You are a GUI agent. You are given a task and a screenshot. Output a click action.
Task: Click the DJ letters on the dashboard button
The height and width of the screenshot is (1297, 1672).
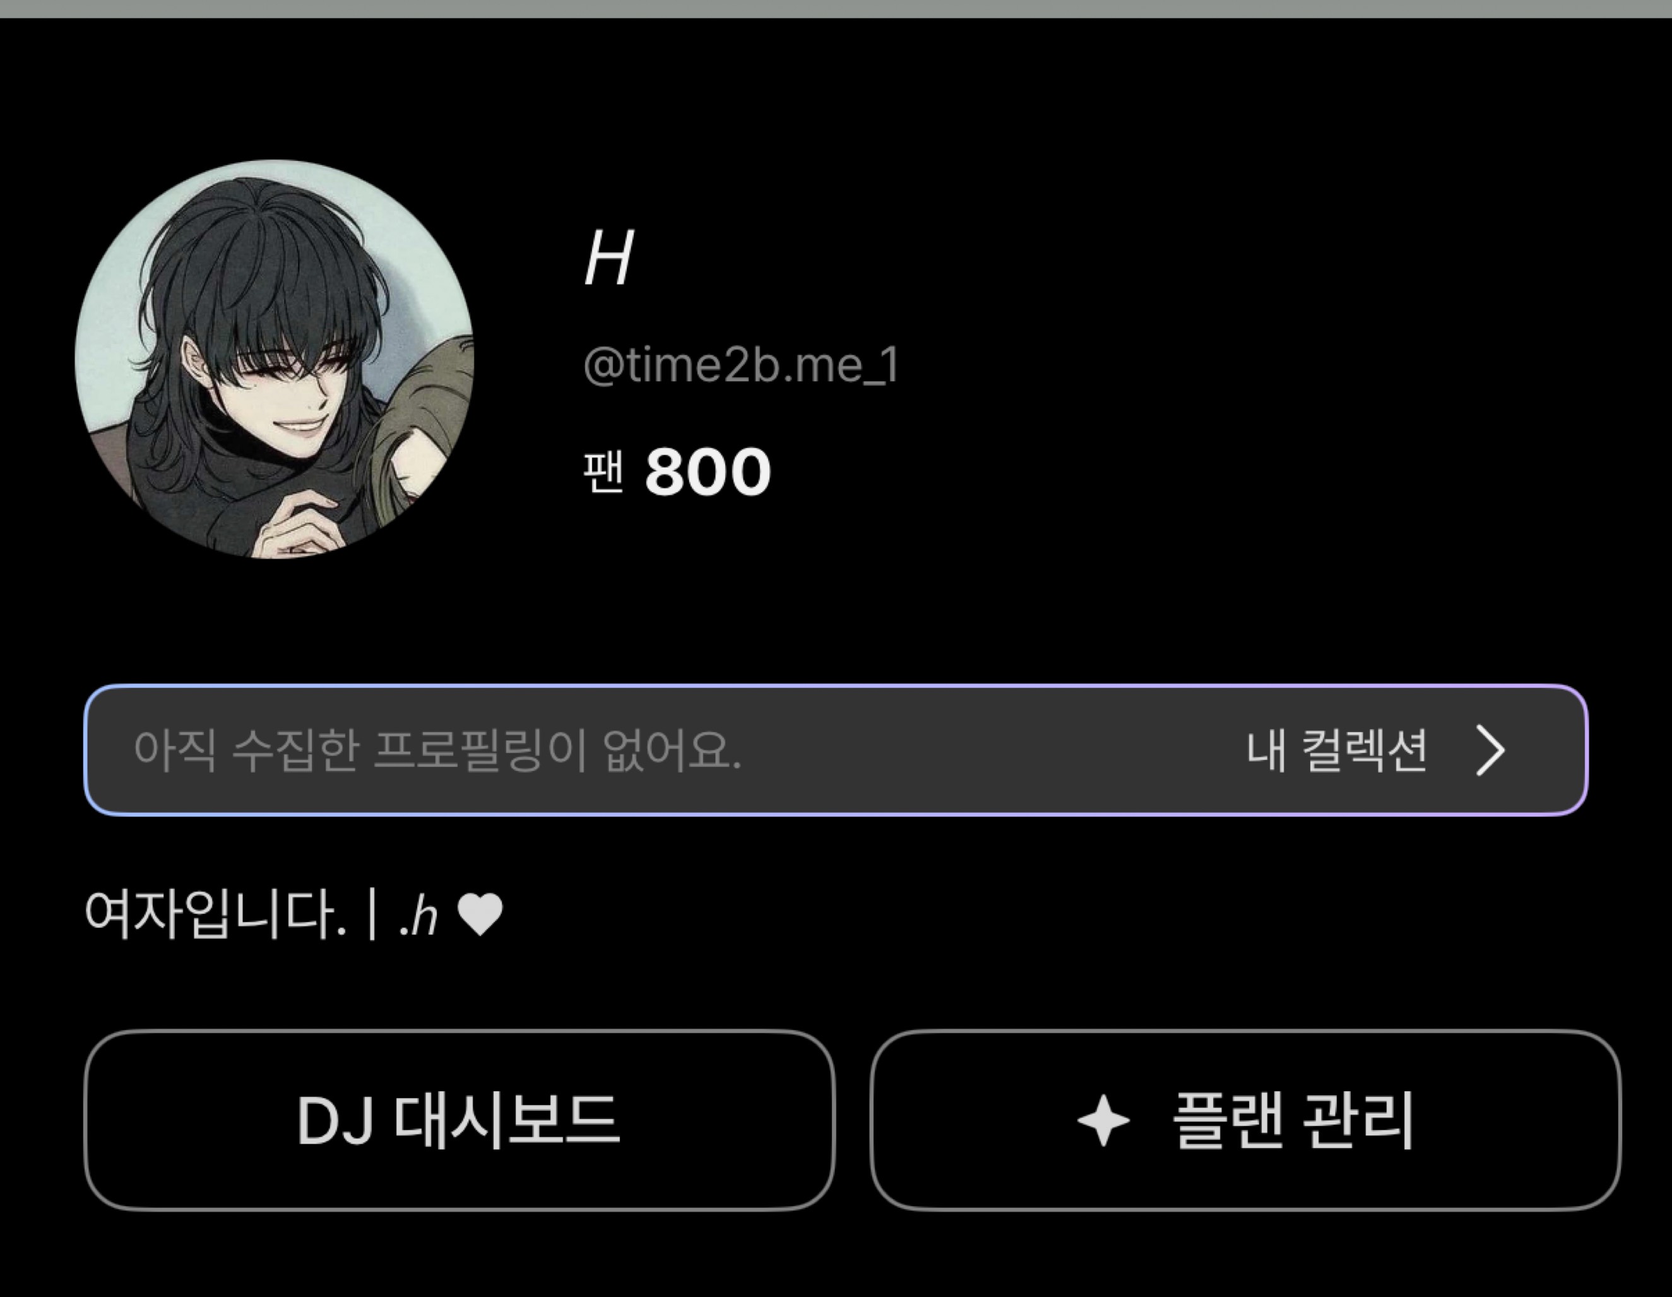(335, 1122)
